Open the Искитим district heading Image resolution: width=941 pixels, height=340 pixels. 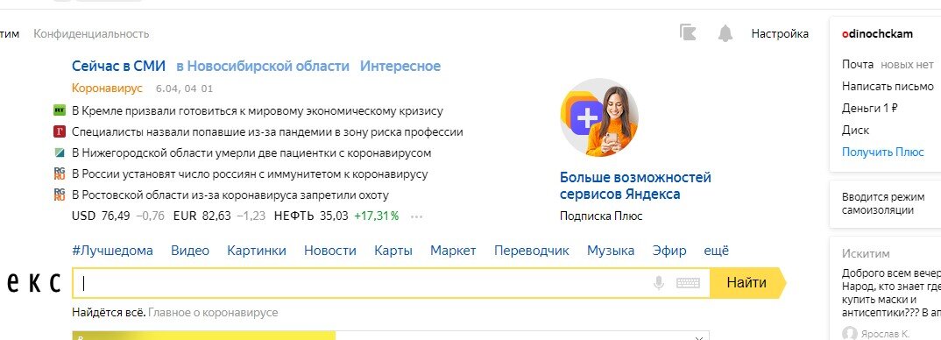tap(866, 253)
